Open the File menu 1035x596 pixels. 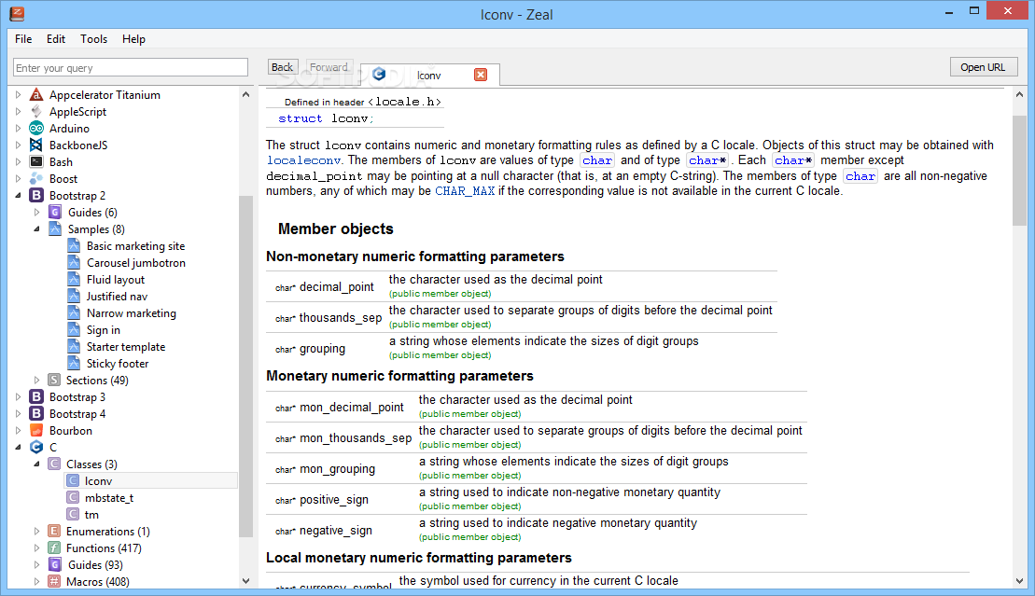click(23, 39)
